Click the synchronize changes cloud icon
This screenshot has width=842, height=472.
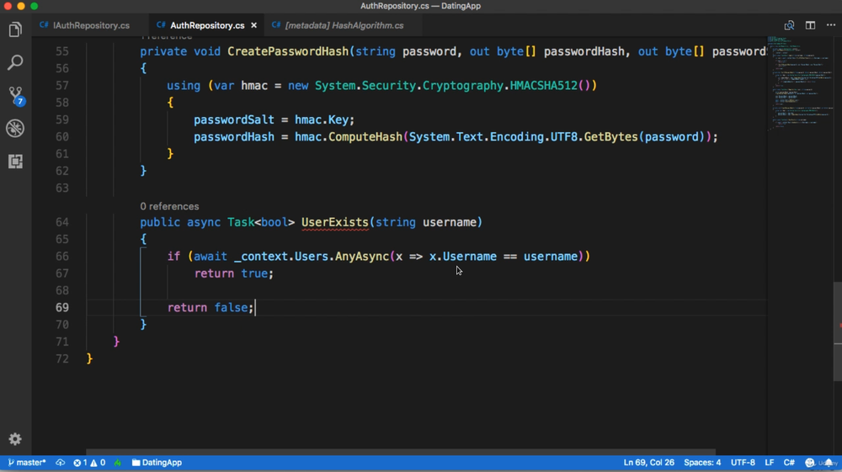point(60,463)
